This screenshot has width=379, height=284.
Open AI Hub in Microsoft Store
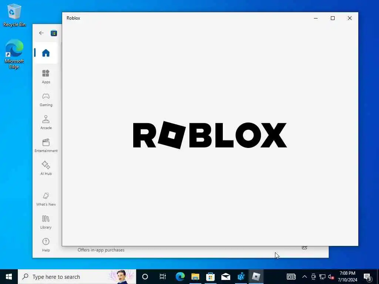point(46,168)
